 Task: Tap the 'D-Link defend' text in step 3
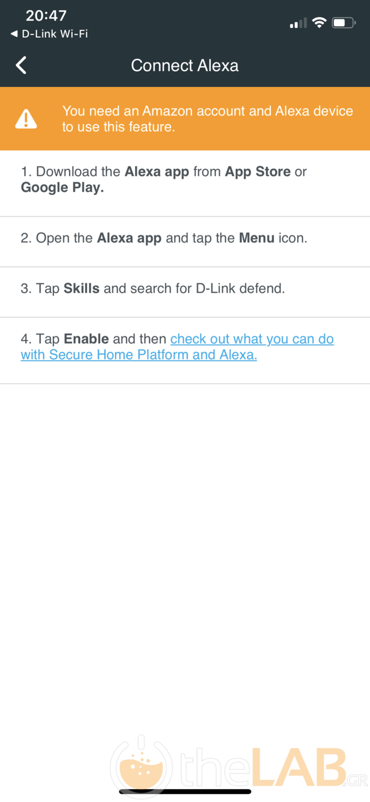240,288
